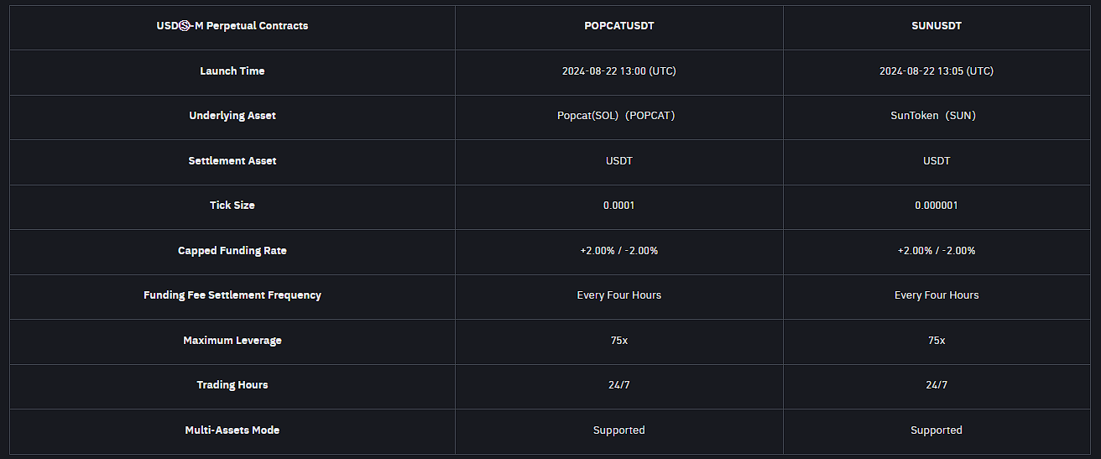Viewport: 1101px width, 459px height.
Task: Select the POPCATUSDT column header
Action: pos(618,26)
